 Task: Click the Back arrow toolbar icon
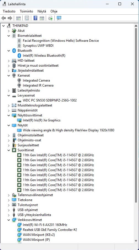(x=4, y=18)
